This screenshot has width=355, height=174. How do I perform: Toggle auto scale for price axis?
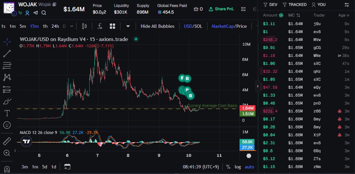pyautogui.click(x=249, y=167)
